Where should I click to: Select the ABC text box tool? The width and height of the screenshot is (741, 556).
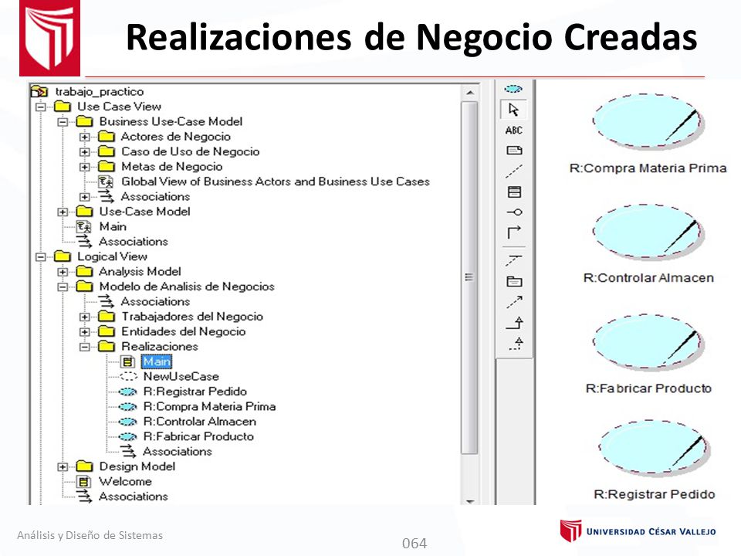514,130
